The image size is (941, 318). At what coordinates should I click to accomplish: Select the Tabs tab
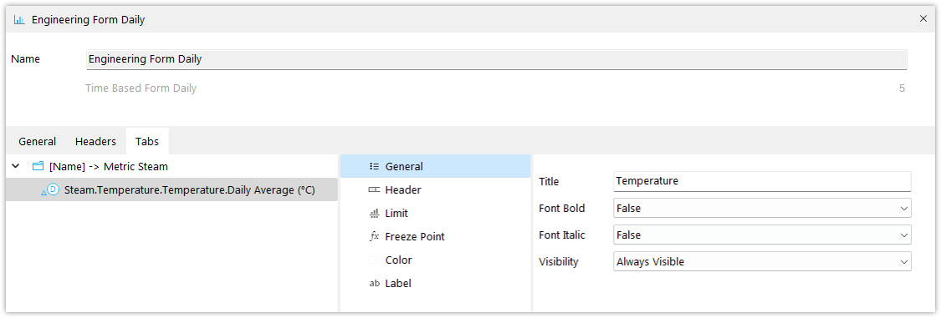point(147,142)
